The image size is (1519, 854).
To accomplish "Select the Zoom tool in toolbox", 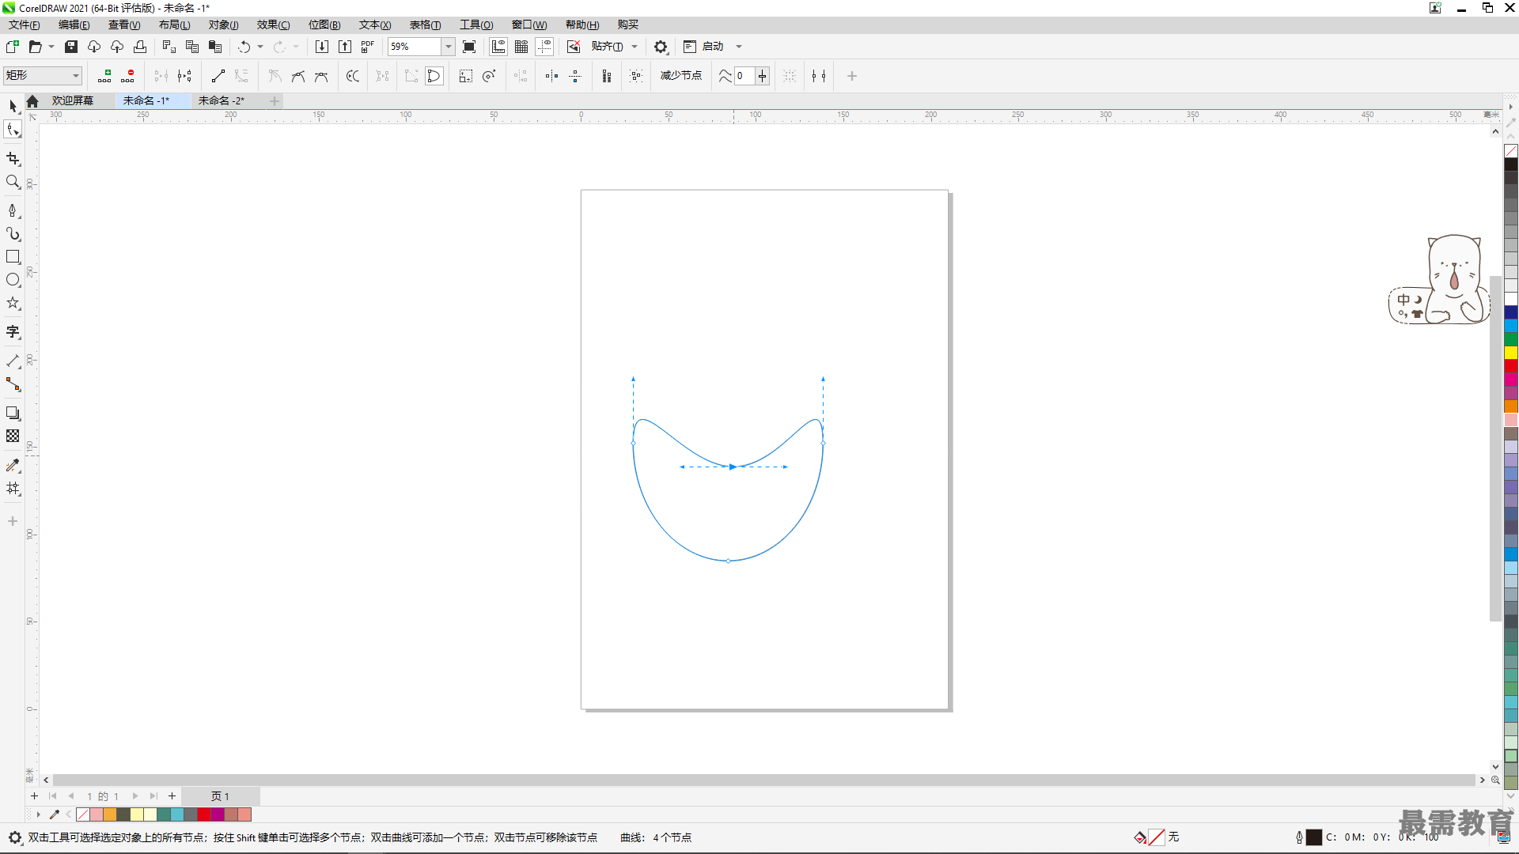I will (x=13, y=182).
